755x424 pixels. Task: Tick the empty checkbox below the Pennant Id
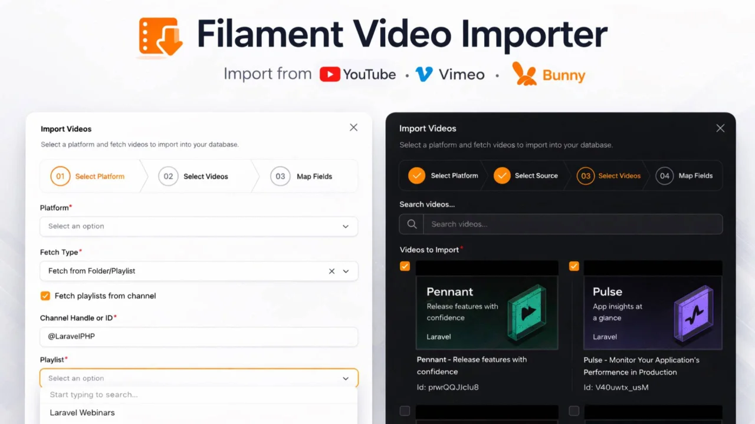[x=405, y=410]
